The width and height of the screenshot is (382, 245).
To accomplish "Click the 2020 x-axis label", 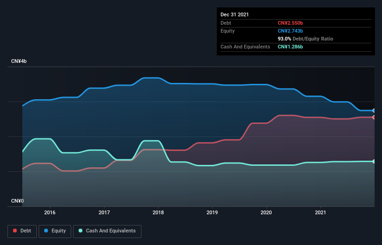I will tap(266, 212).
